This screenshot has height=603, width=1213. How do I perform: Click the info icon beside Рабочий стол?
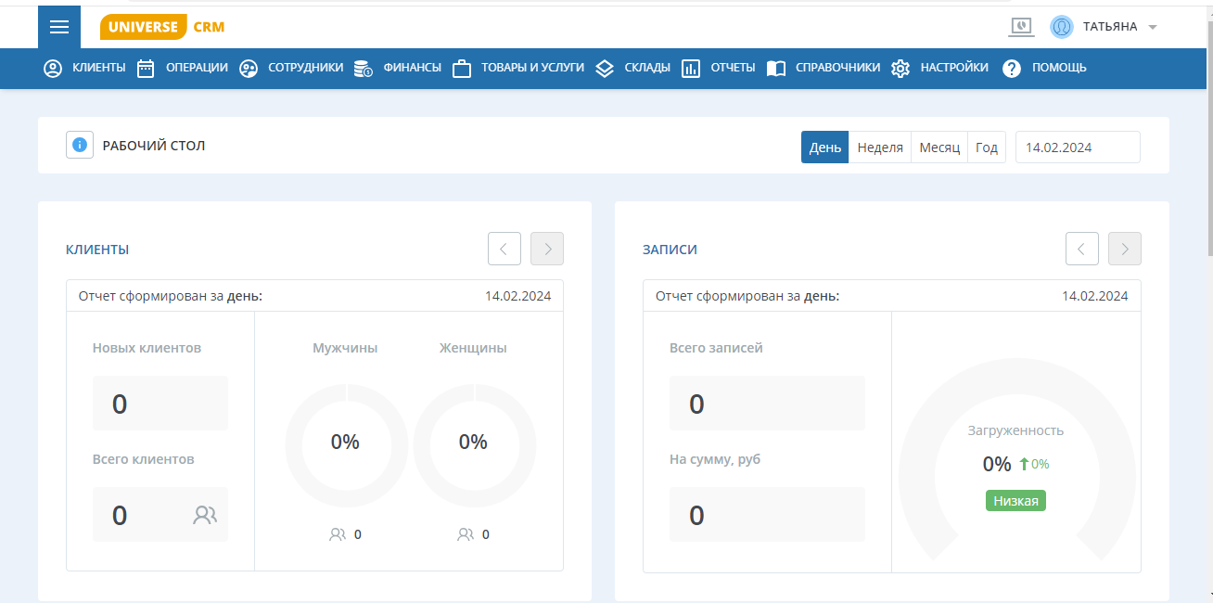tap(80, 145)
